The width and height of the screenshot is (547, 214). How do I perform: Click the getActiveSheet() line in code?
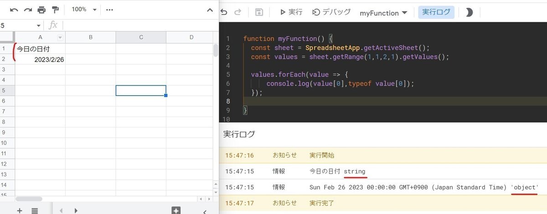pyautogui.click(x=341, y=48)
